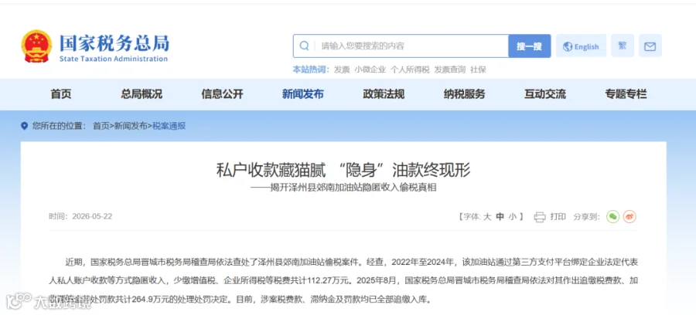Click the magnifier icon in search box
Viewport: 696px width, 315px height.
click(305, 46)
